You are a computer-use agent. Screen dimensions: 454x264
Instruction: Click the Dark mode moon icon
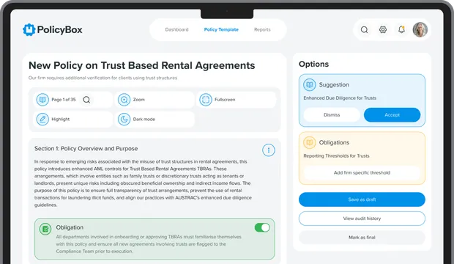(124, 120)
